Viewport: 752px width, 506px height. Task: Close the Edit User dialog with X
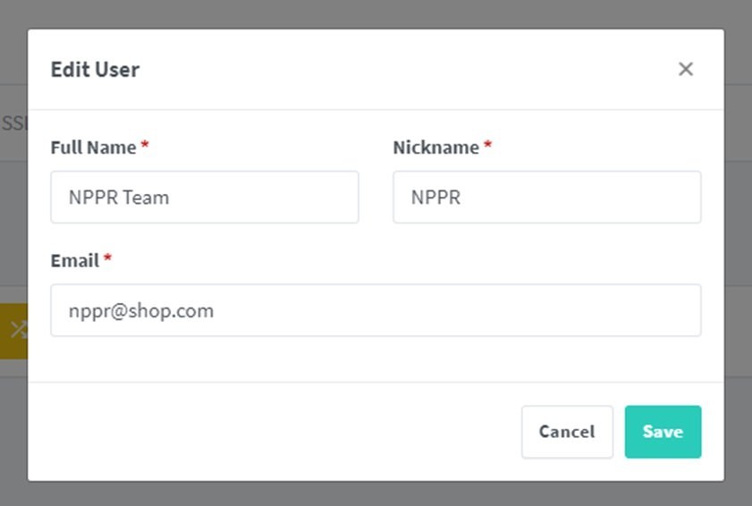(686, 69)
